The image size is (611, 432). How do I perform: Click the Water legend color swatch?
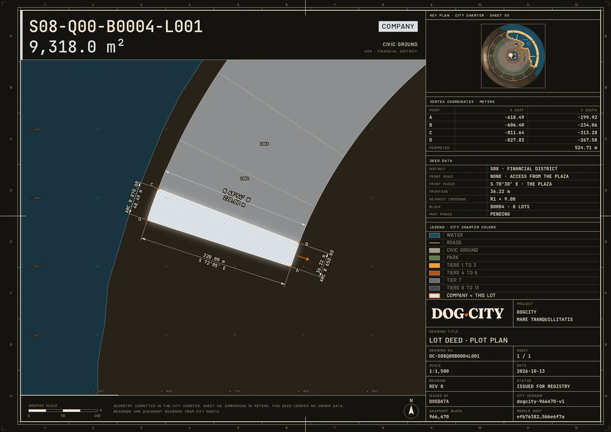434,235
